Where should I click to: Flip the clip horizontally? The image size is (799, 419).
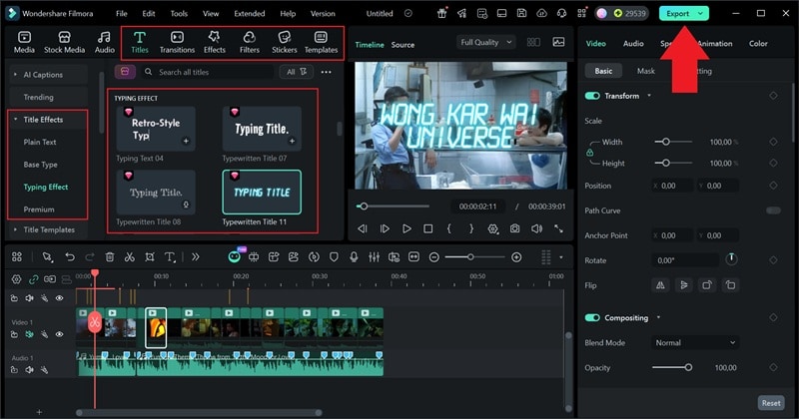point(660,285)
